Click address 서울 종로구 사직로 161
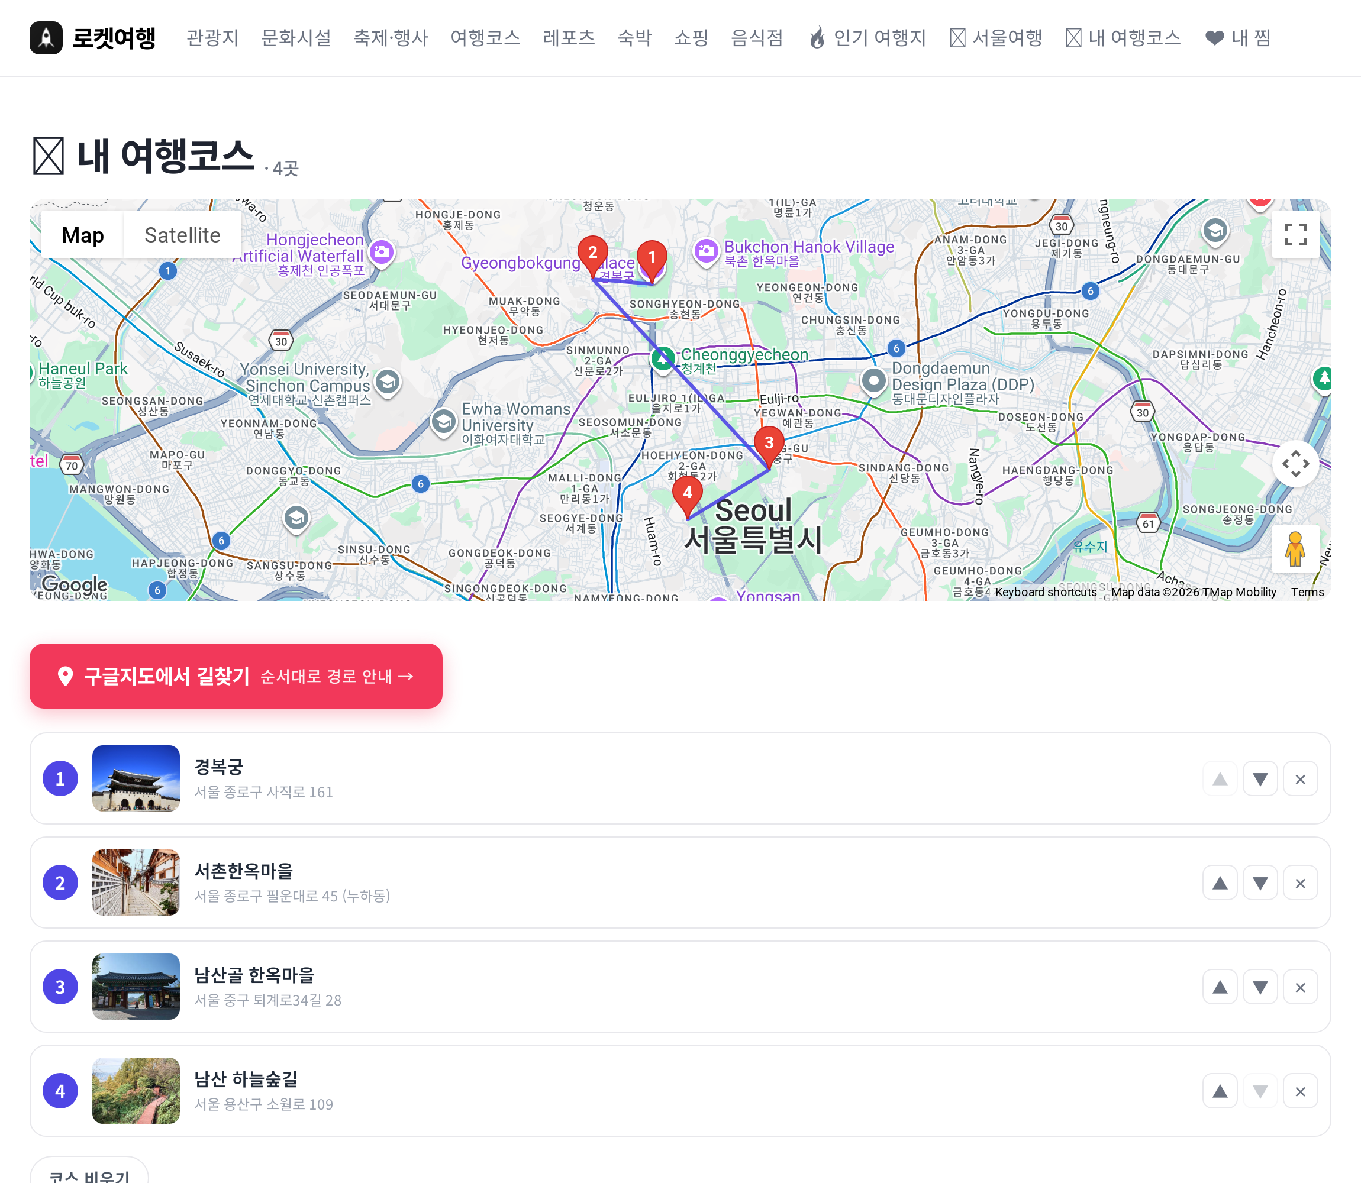The image size is (1361, 1183). pyautogui.click(x=263, y=791)
